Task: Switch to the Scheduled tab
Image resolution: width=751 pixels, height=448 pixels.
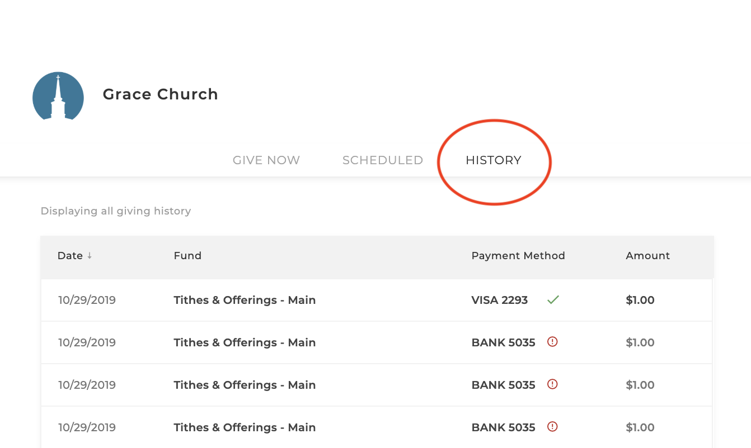Action: (383, 160)
